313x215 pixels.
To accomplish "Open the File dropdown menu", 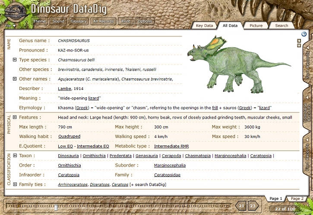I will [x=10, y=26].
